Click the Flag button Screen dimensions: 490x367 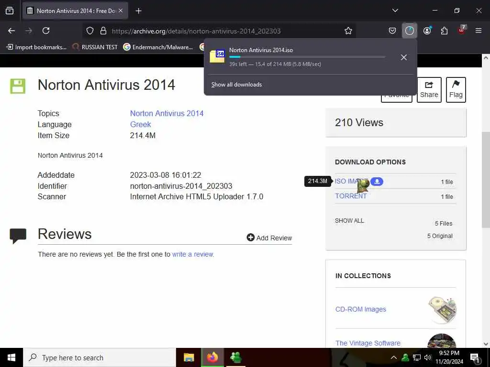[x=456, y=89]
